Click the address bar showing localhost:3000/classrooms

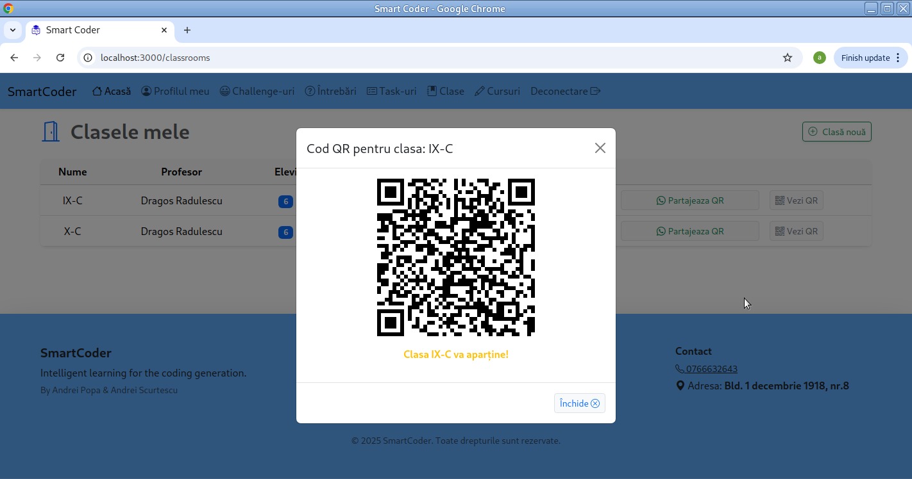tap(439, 58)
